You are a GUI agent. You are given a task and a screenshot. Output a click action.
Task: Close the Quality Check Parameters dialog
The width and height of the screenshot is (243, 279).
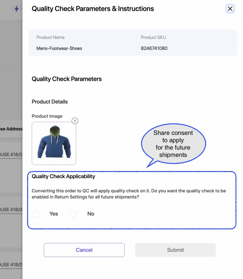point(230,9)
